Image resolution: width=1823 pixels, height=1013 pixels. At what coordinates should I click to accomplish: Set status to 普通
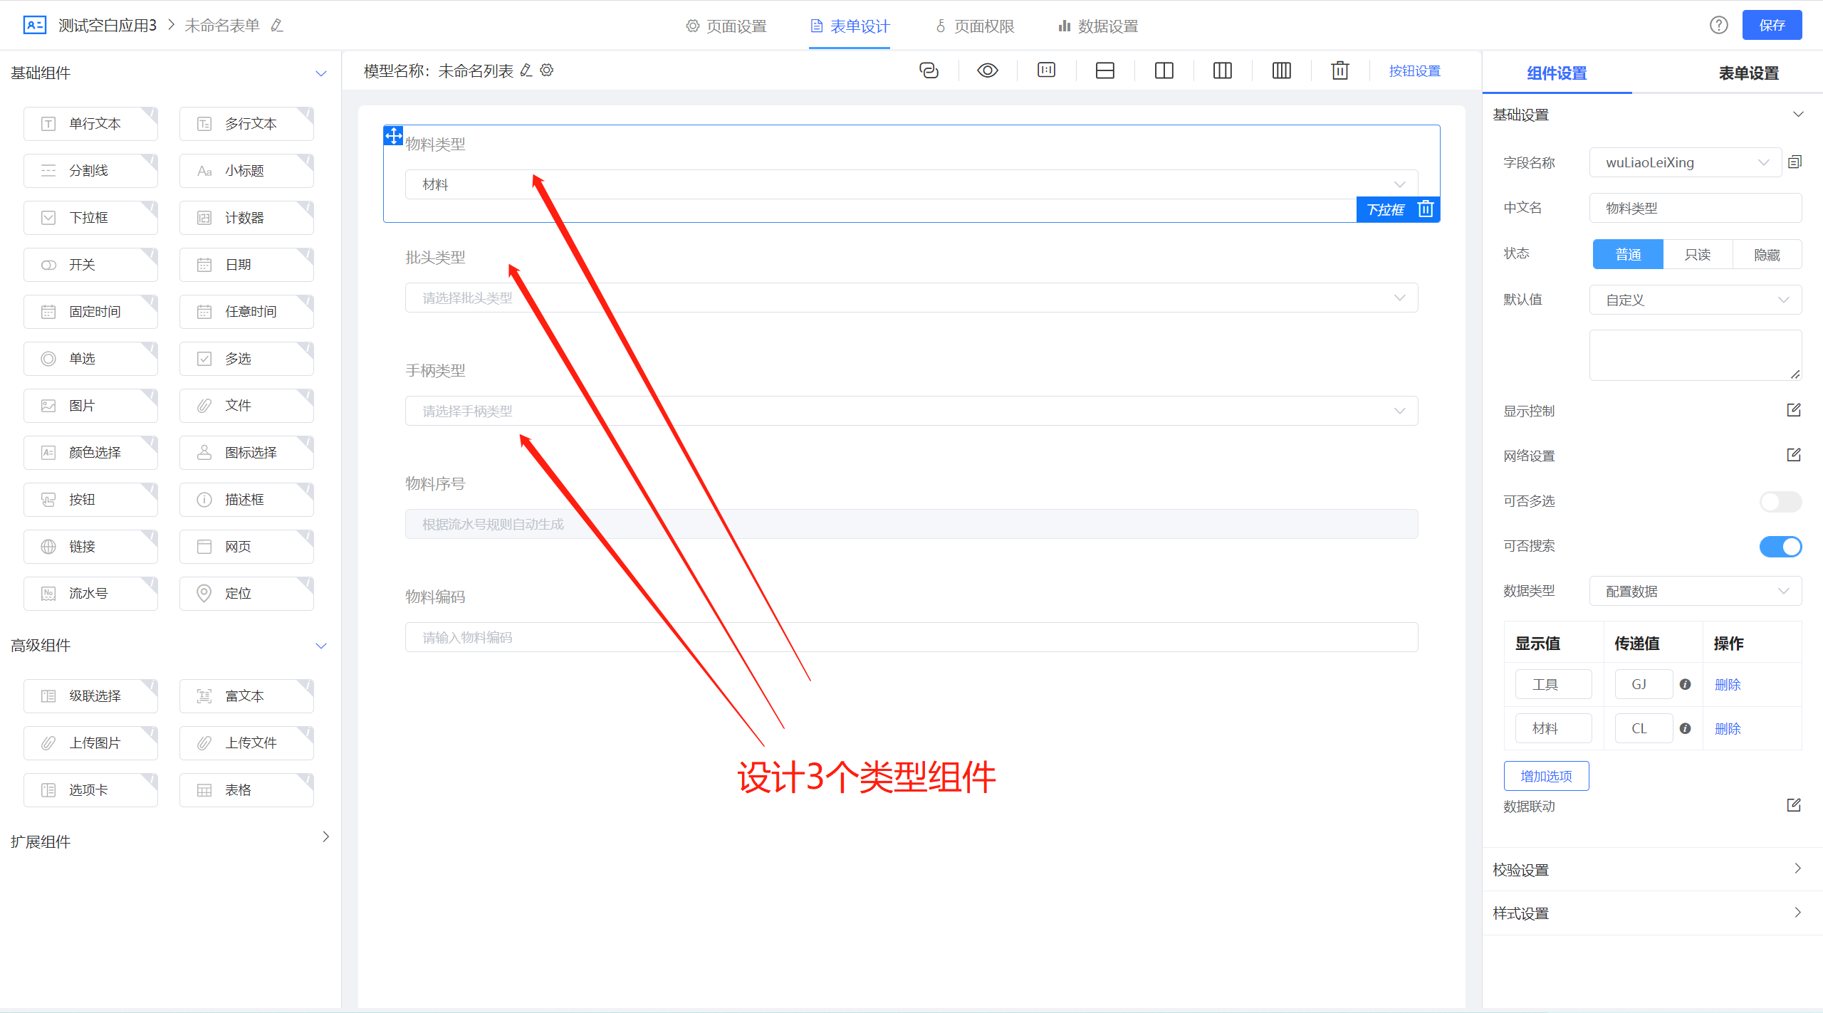(1628, 254)
